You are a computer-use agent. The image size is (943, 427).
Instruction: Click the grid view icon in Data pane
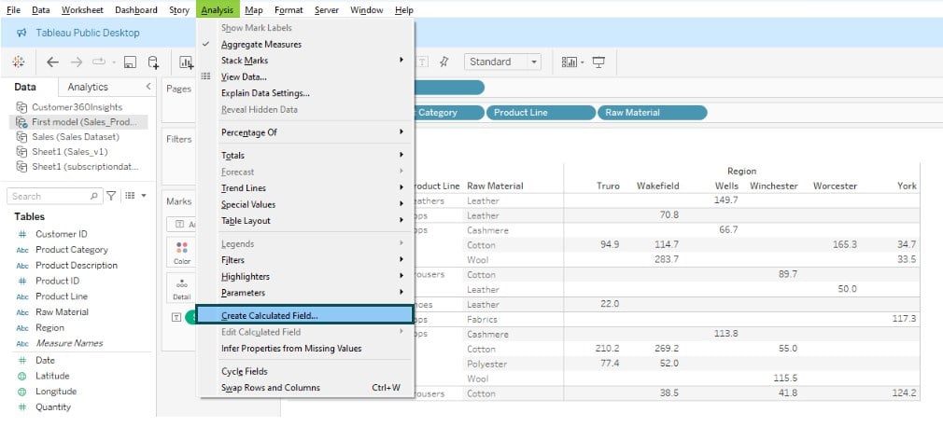pos(129,196)
